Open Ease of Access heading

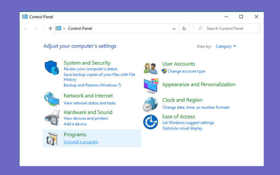click(178, 117)
